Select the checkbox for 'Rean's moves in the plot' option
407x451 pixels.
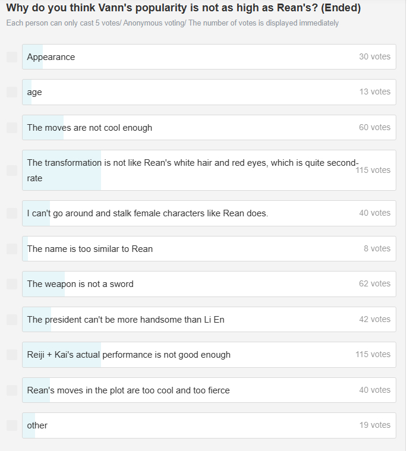12,390
